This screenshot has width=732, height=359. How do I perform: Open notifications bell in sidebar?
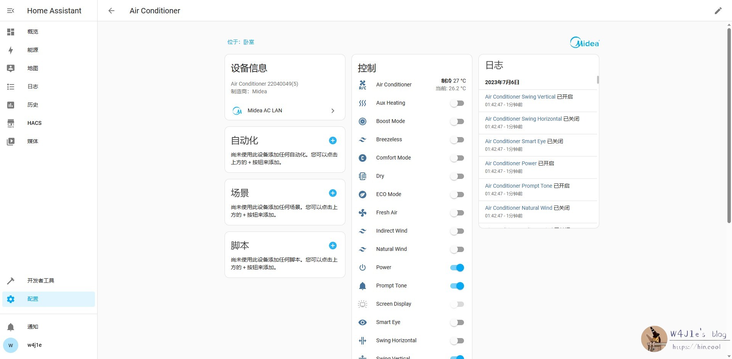coord(11,327)
